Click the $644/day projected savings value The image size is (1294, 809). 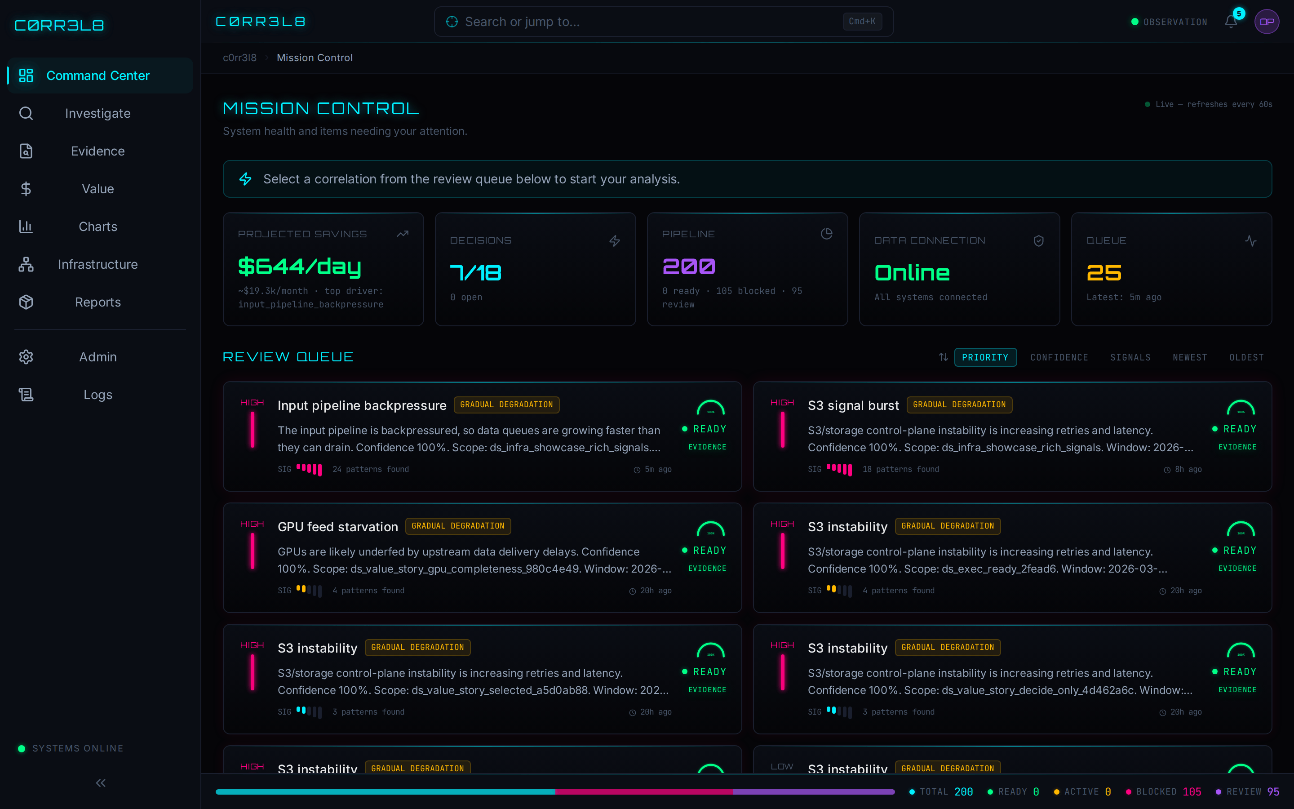[299, 267]
